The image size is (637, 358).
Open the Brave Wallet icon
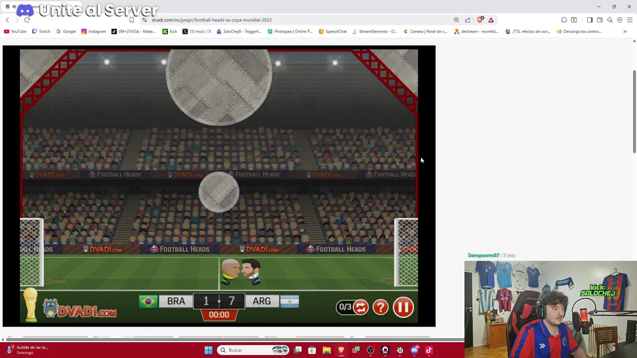[600, 20]
